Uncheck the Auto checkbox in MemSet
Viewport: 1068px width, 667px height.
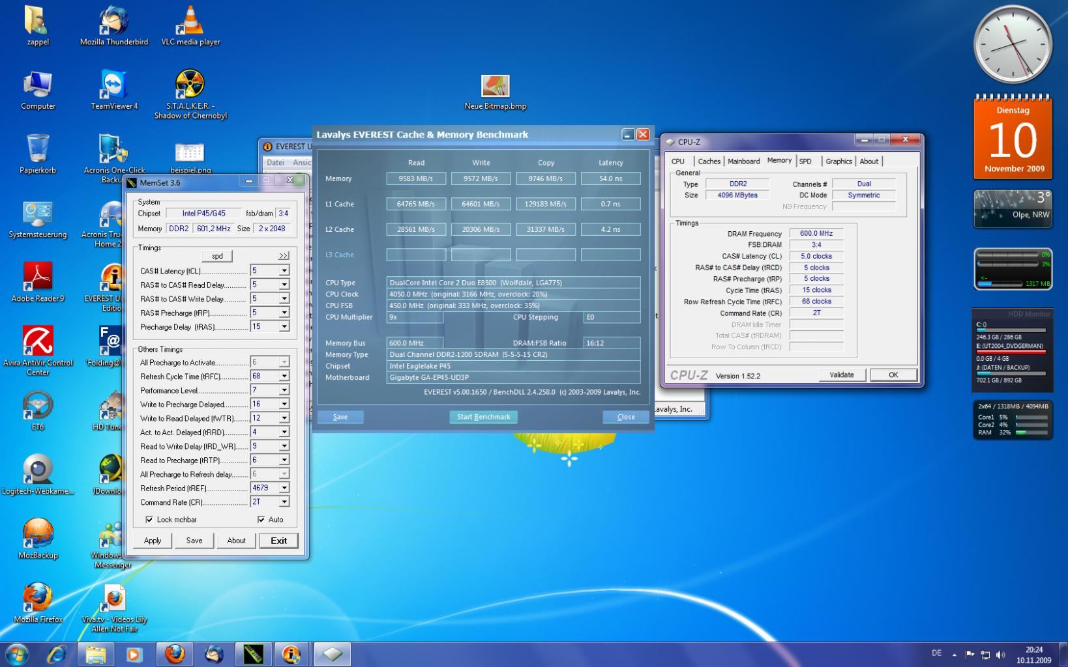[261, 520]
